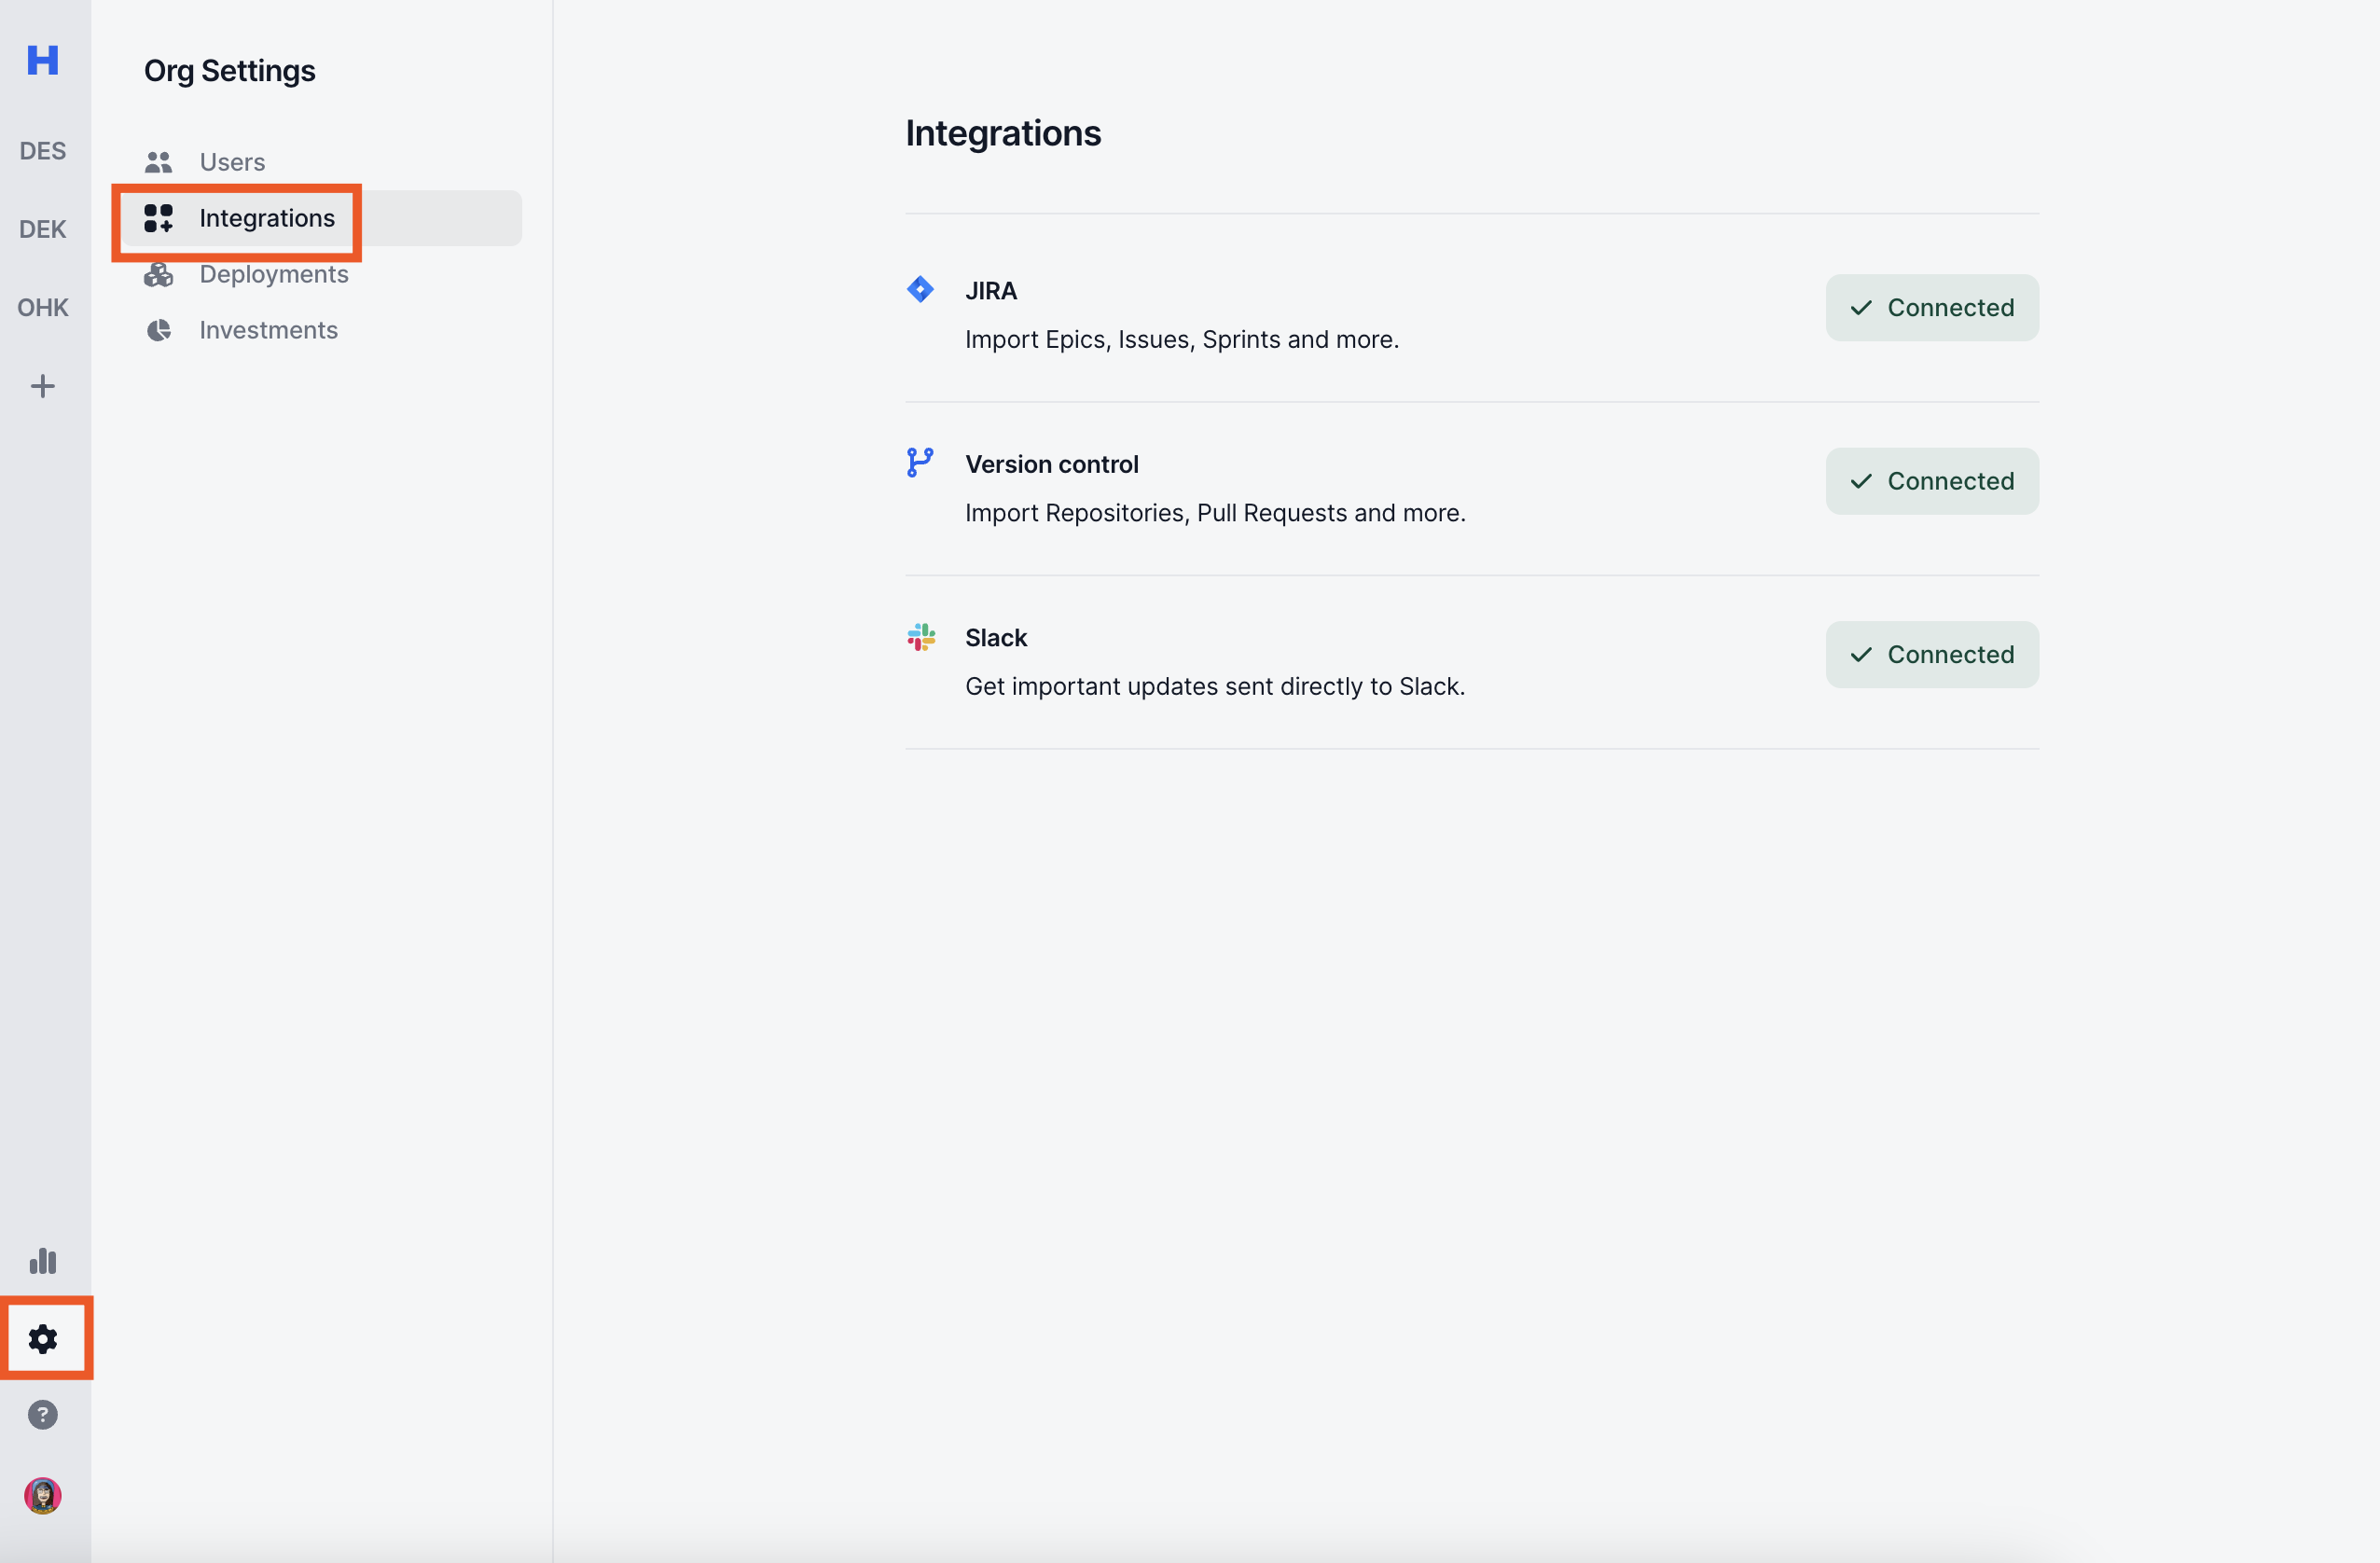Click Slack's Connected button
Image resolution: width=2380 pixels, height=1563 pixels.
[x=1931, y=654]
